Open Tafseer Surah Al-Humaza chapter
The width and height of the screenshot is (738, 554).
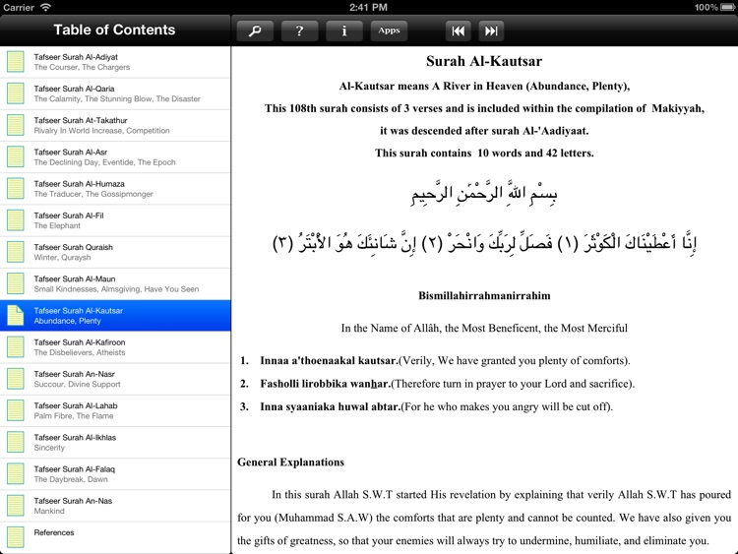[x=115, y=189]
